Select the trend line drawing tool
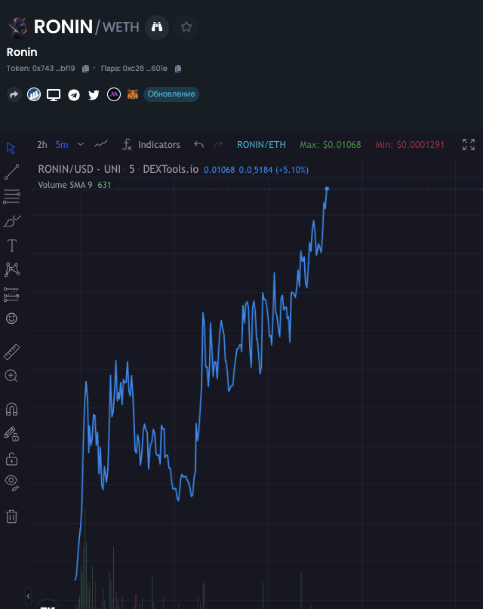This screenshot has width=483, height=609. [x=11, y=172]
